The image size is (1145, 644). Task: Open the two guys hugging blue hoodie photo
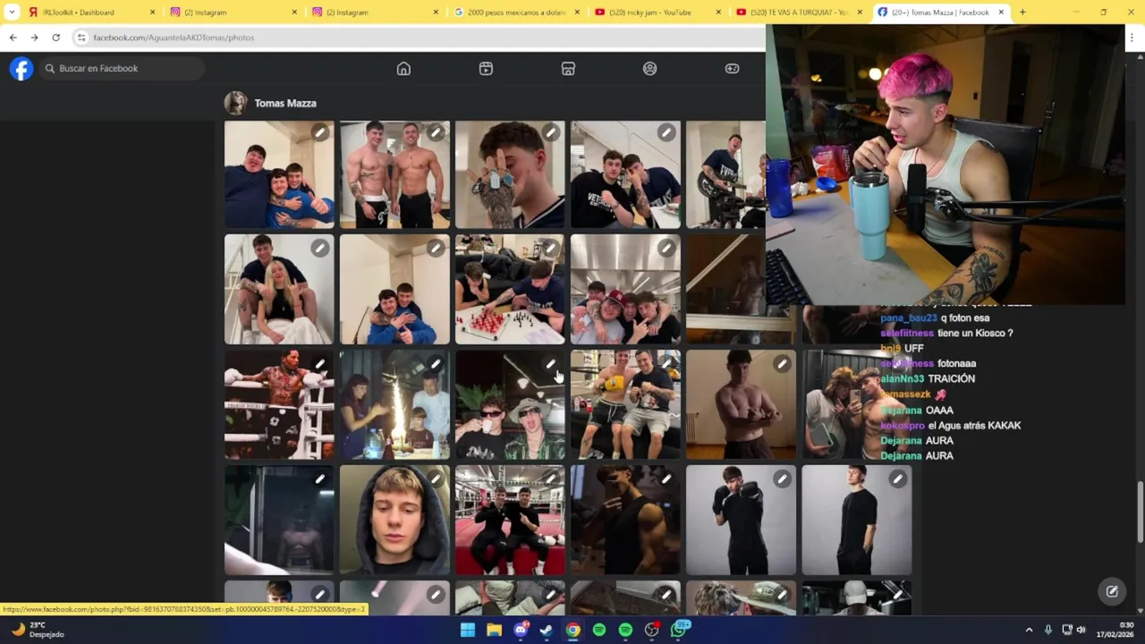click(394, 289)
